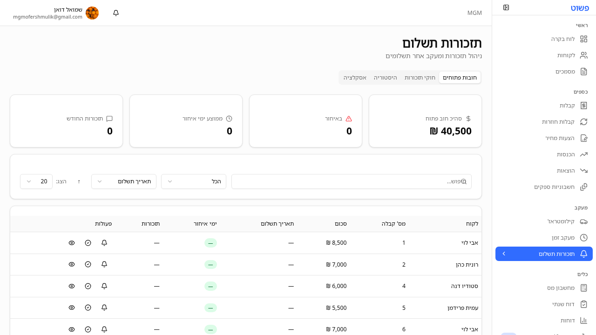Viewport: 596px width, 335px height.
Task: Mark אבי לוי debt as paid
Action: (88, 242)
